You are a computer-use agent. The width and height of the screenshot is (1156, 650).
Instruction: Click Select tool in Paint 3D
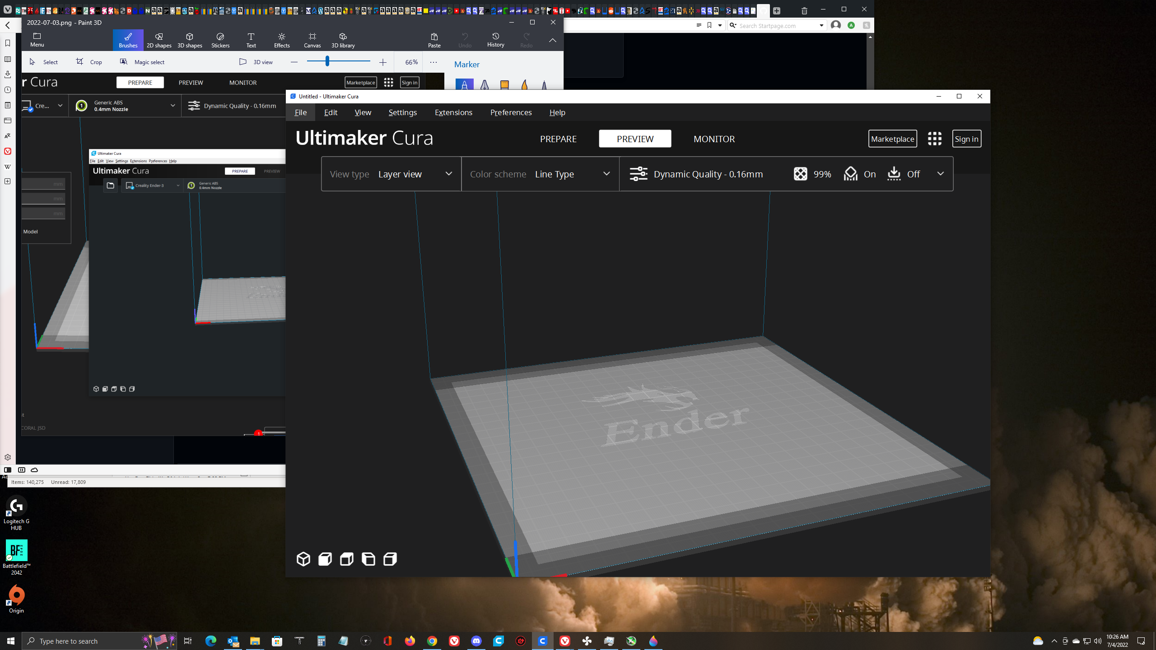44,62
